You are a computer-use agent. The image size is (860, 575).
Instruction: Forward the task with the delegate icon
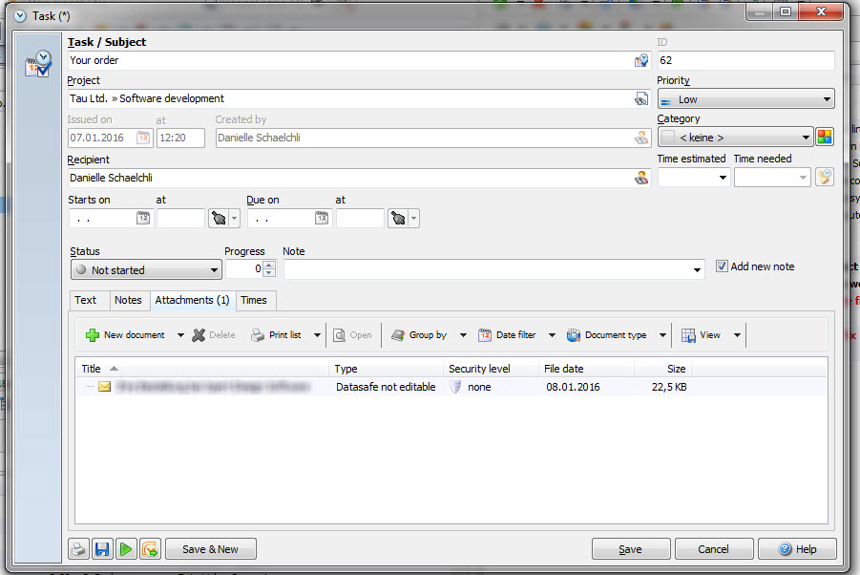pos(150,548)
